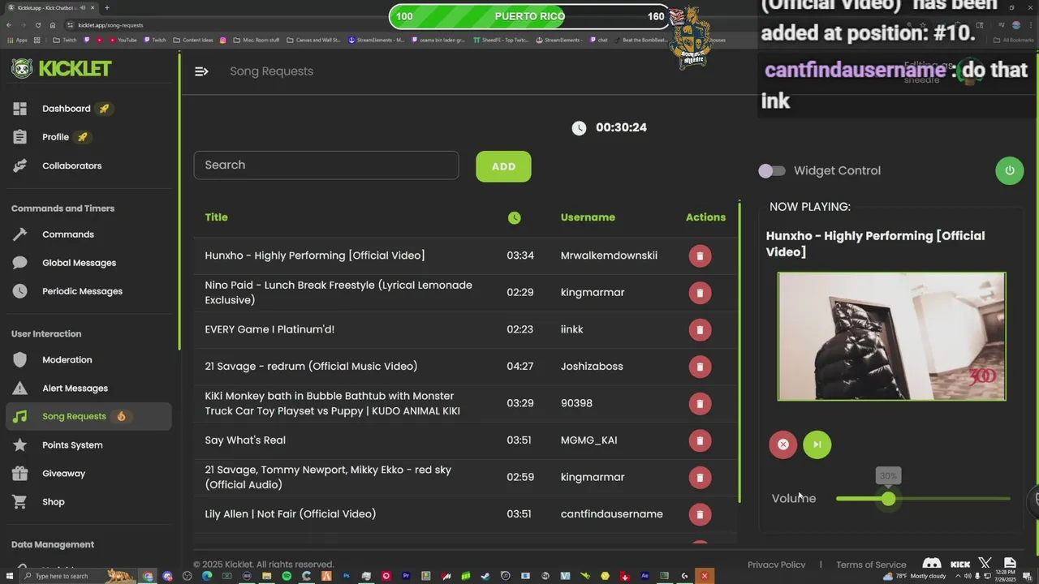Screen dimensions: 1039x584
Task: Go back in browser
Action: [9, 25]
